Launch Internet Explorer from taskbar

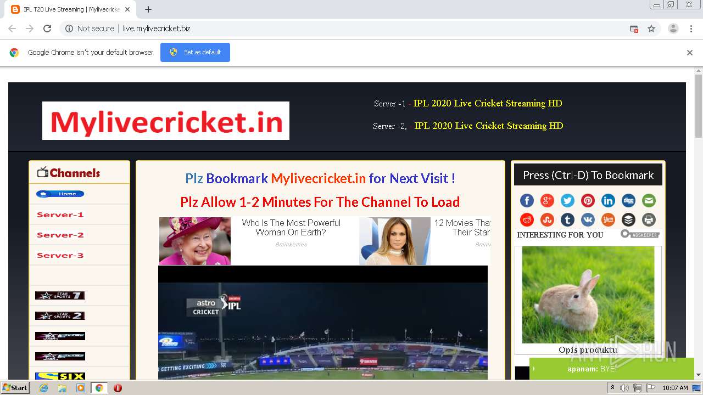coord(43,388)
